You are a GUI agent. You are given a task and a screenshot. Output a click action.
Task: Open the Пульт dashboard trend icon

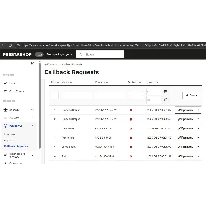pyautogui.click(x=5, y=83)
